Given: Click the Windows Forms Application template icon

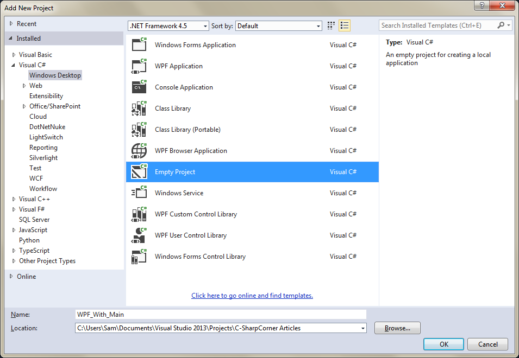Looking at the screenshot, I should (139, 44).
